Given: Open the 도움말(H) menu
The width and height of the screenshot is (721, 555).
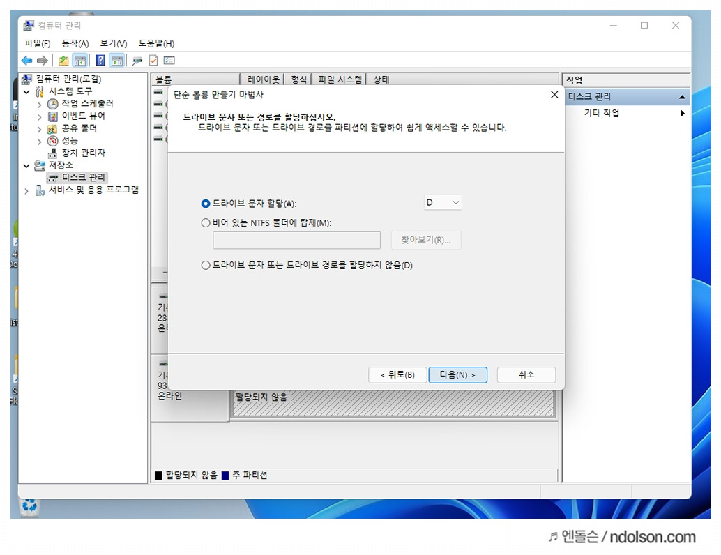Looking at the screenshot, I should coord(156,44).
